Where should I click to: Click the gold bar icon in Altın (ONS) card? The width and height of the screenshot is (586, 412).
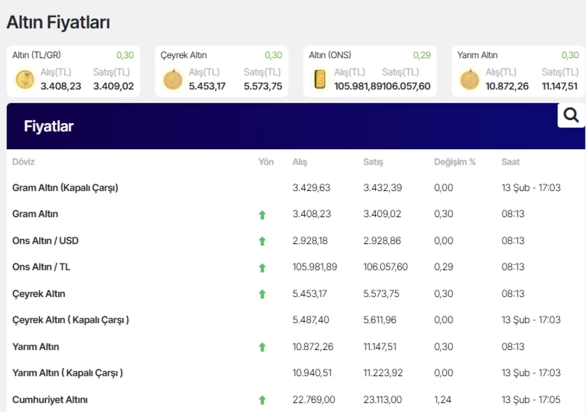point(320,79)
